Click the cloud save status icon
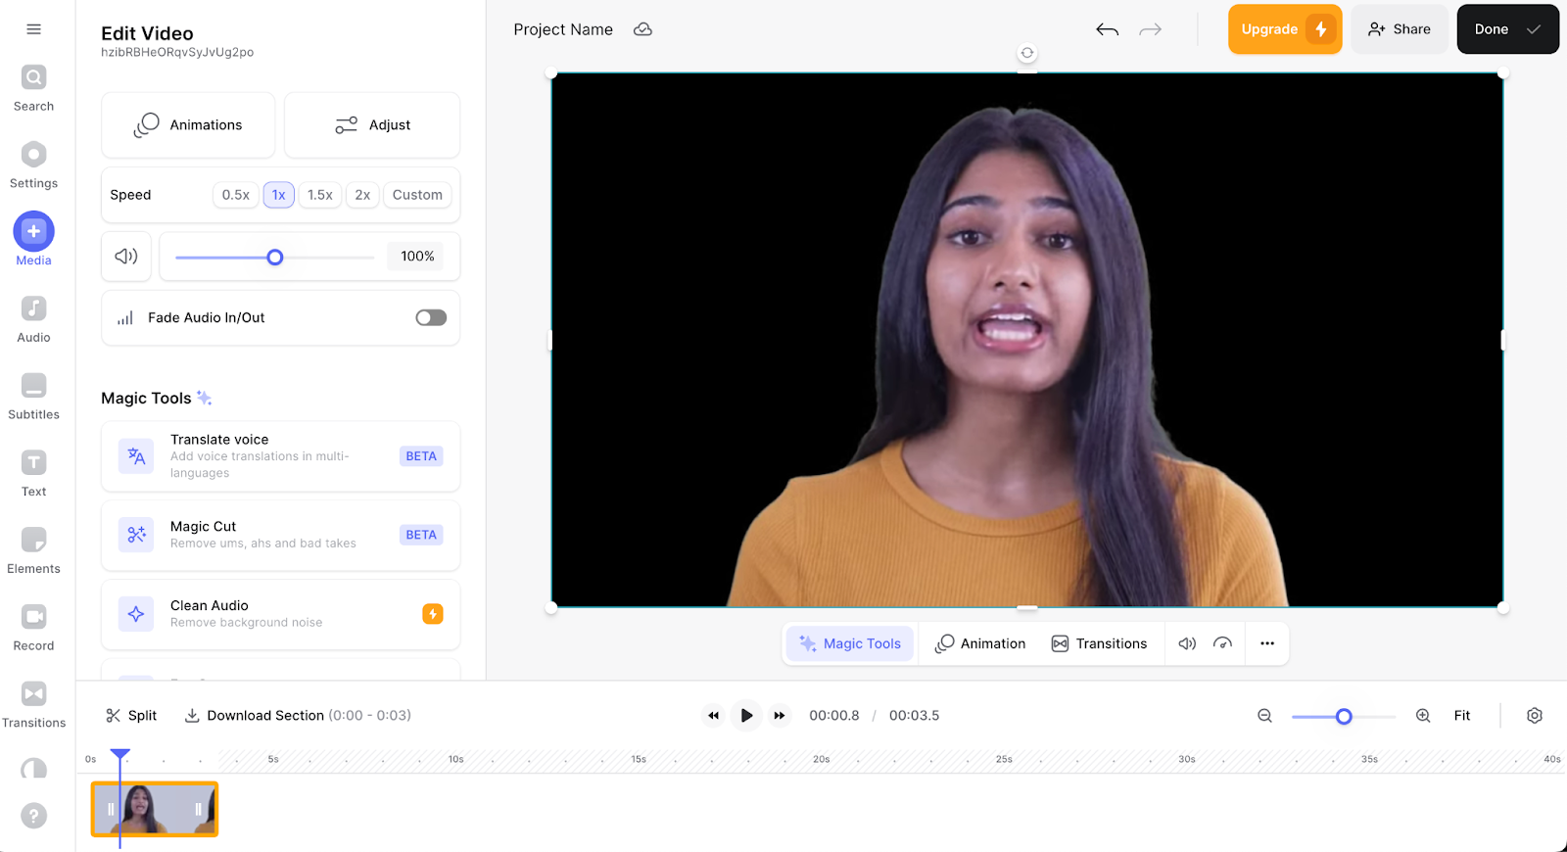The image size is (1567, 852). coord(642,29)
